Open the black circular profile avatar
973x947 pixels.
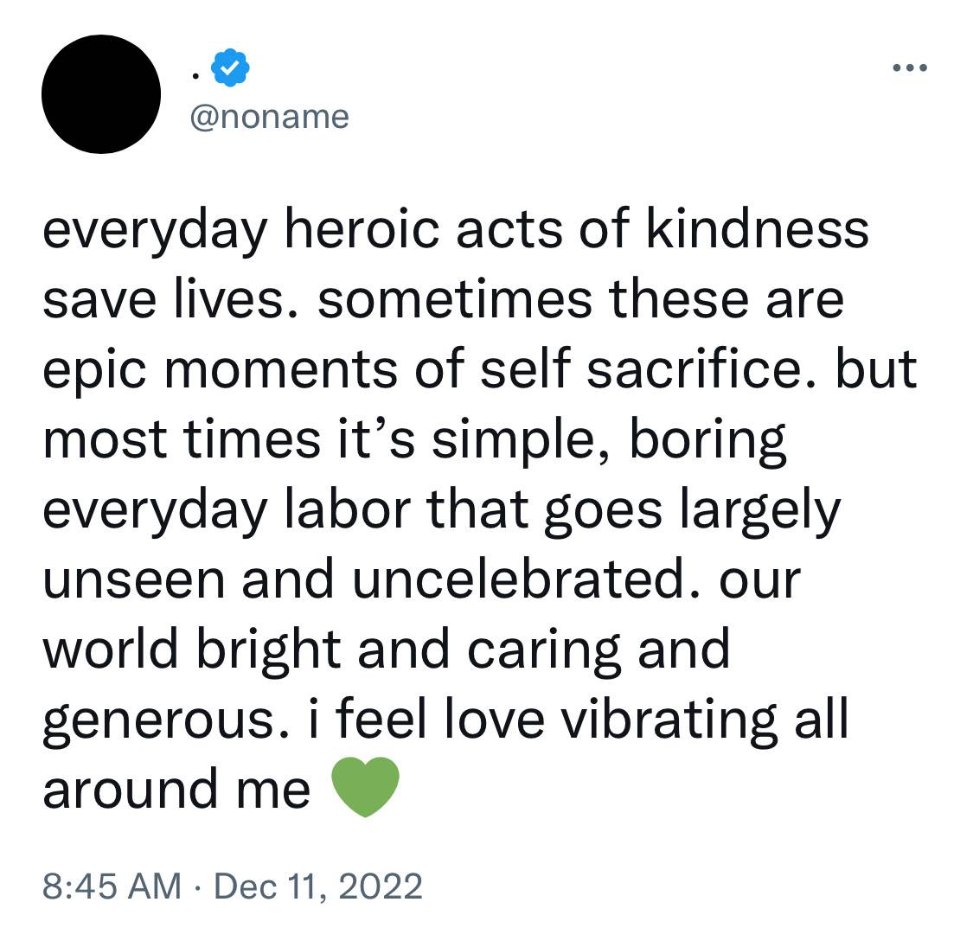coord(101,94)
